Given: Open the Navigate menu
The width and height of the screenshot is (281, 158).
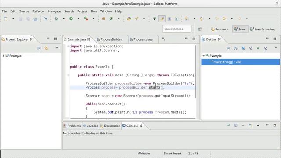Looking at the screenshot, I should pos(54,11).
